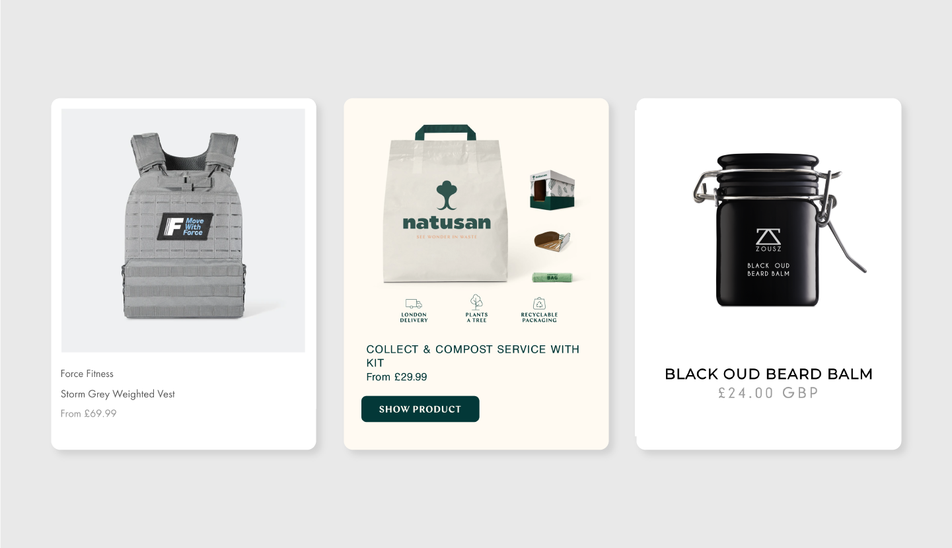This screenshot has width=952, height=548.
Task: Click the Move With Force logo patch
Action: (185, 226)
